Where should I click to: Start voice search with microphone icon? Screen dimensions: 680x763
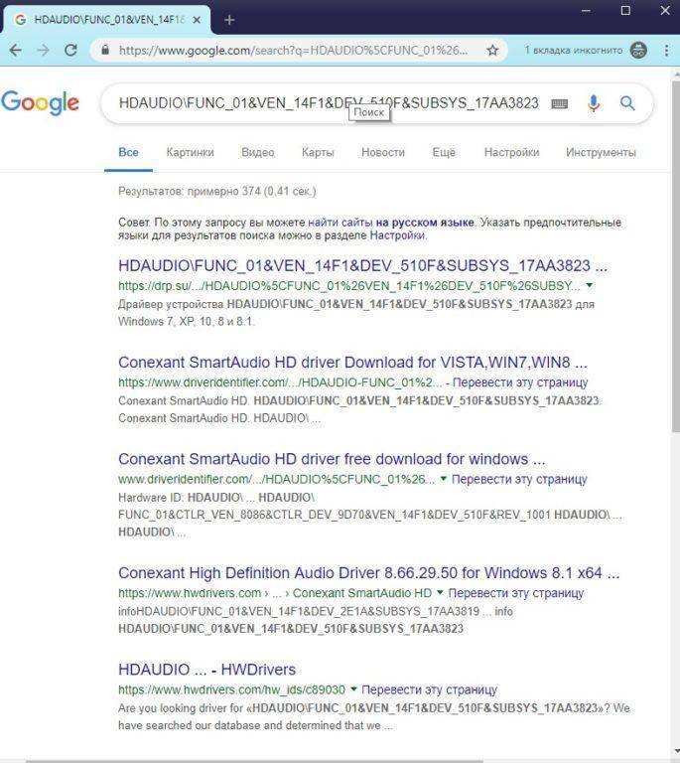[594, 103]
